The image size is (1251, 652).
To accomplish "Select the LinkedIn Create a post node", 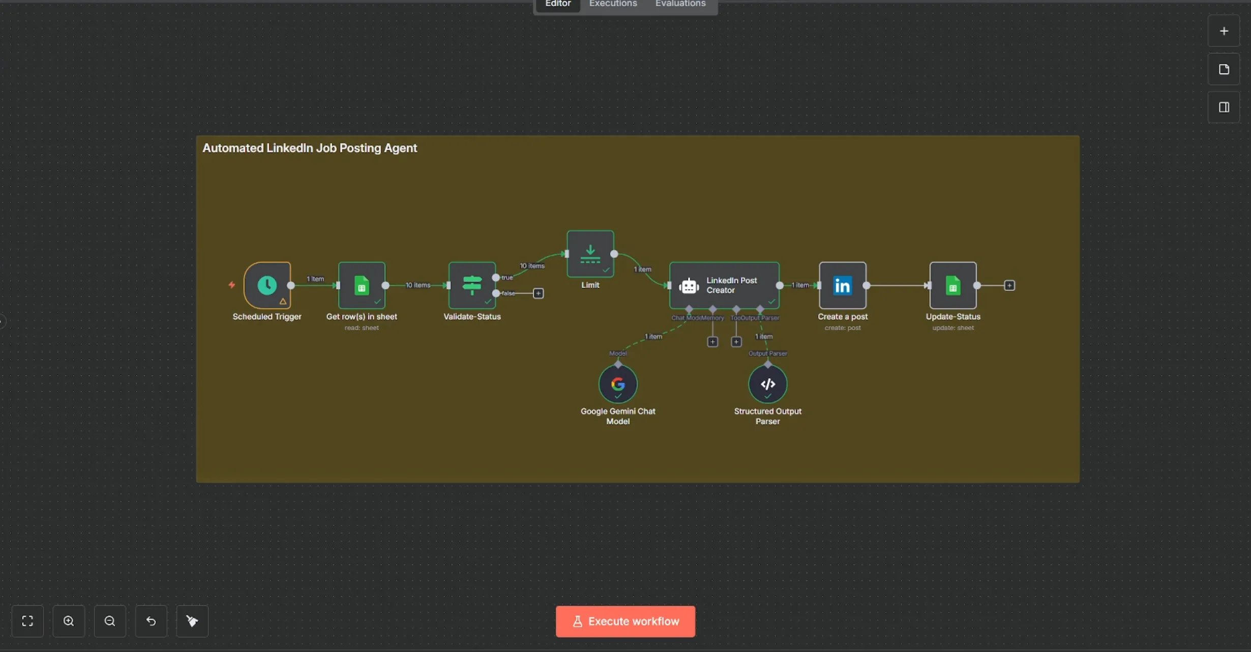I will point(843,285).
